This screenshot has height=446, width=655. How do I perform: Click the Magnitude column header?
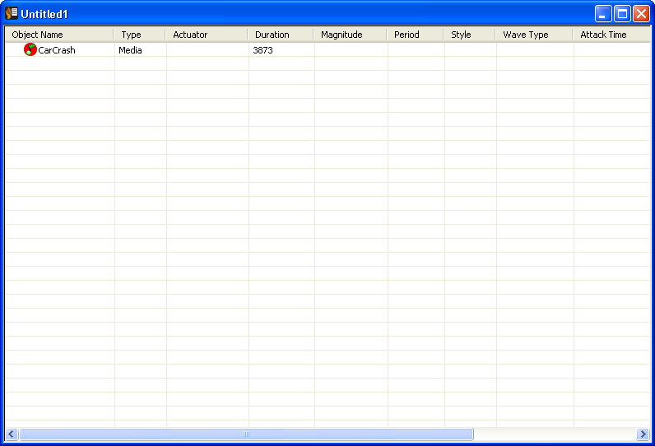[x=351, y=35]
